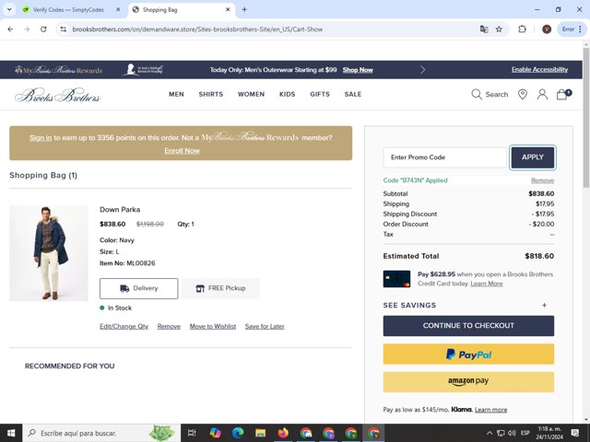
Task: Open volume control in tray
Action: (x=512, y=433)
